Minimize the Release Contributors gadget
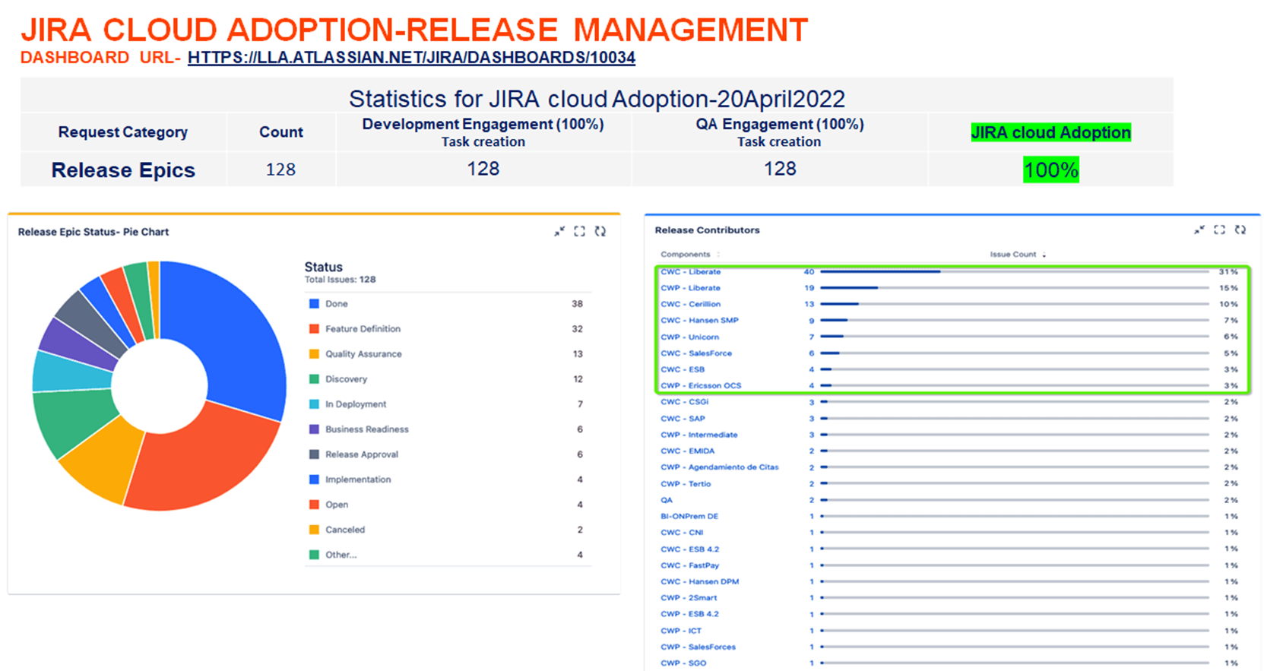Image resolution: width=1264 pixels, height=671 pixels. 1199,229
